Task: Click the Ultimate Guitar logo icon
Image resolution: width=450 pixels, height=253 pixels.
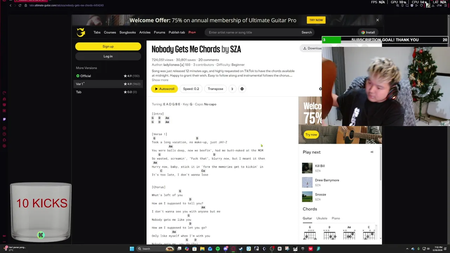Action: point(81,32)
